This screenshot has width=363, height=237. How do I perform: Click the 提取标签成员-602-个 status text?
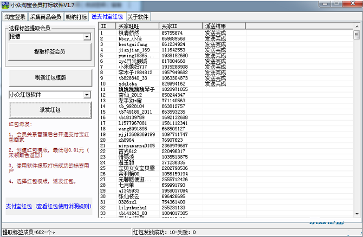pos(29,232)
